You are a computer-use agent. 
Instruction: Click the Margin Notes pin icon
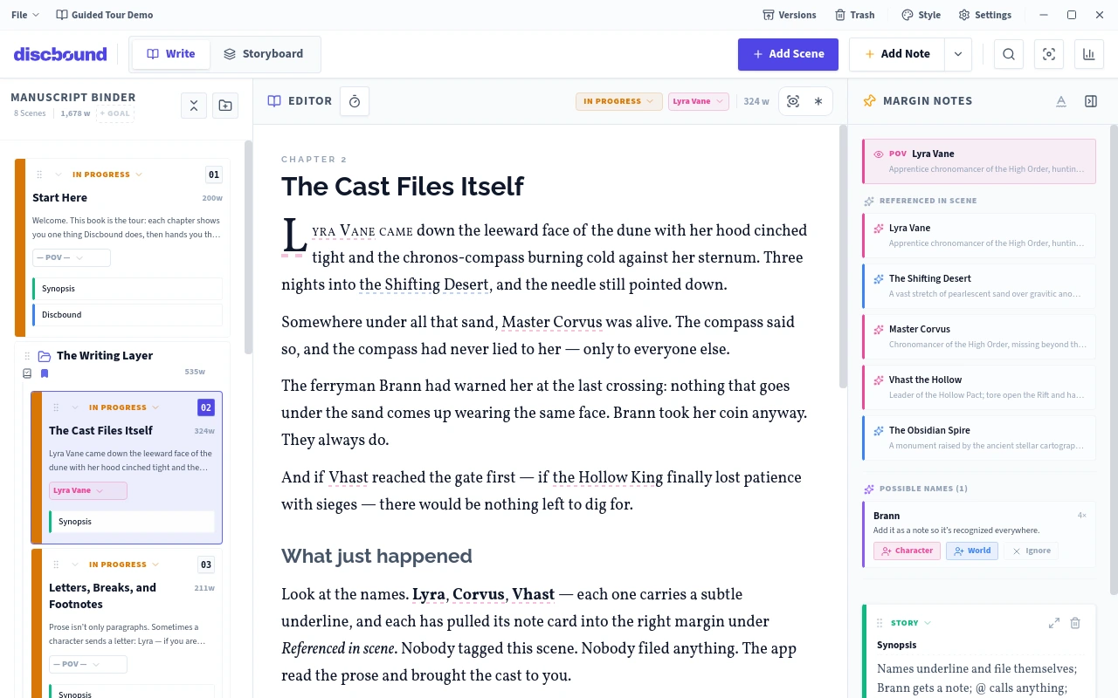[869, 101]
